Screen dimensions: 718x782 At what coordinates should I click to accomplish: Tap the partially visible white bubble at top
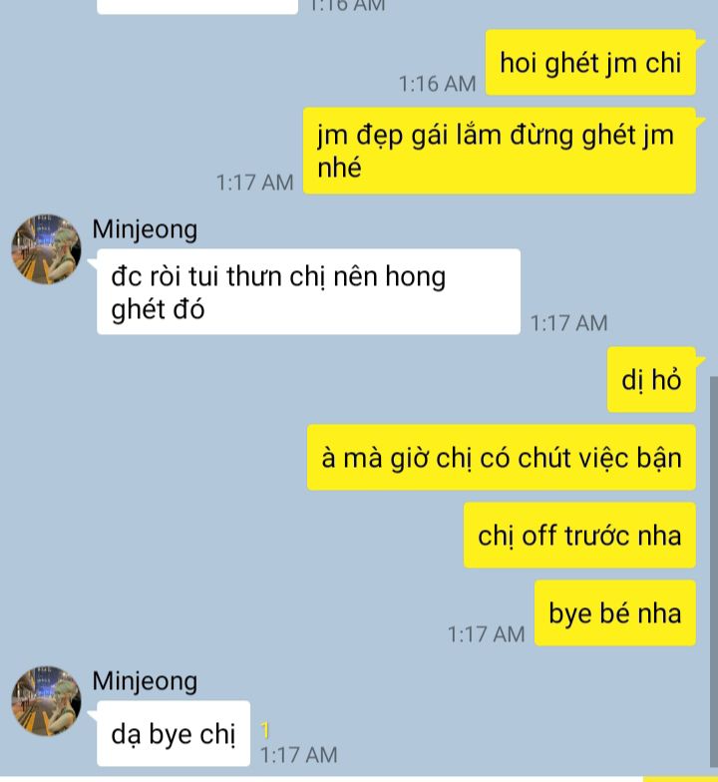coord(197,7)
